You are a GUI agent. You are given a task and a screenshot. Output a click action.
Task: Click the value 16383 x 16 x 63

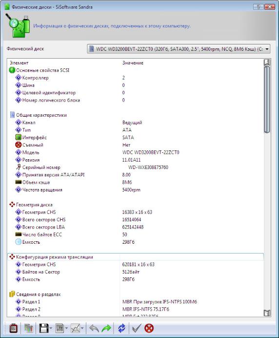point(137,212)
